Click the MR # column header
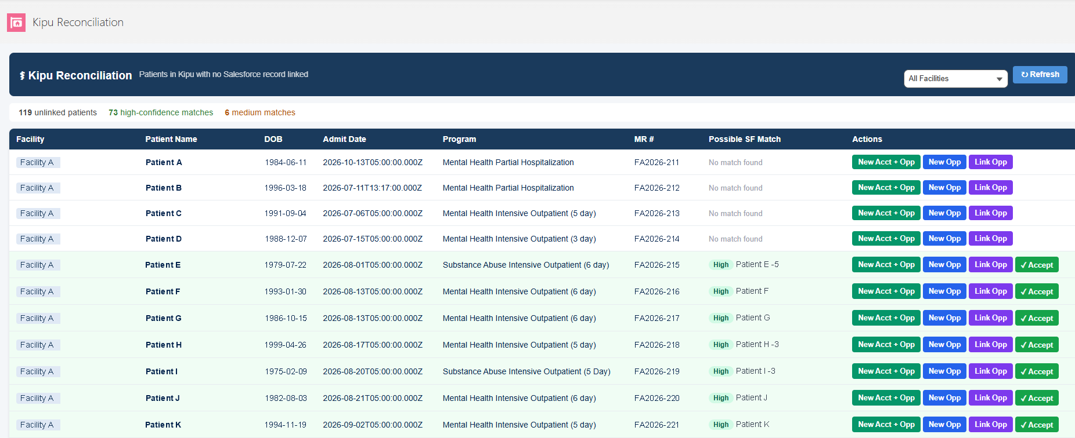Image resolution: width=1075 pixels, height=438 pixels. (644, 139)
